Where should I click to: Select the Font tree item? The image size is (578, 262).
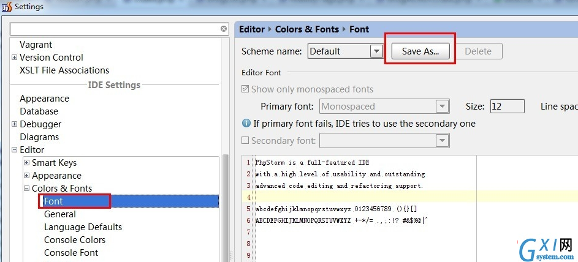click(53, 201)
